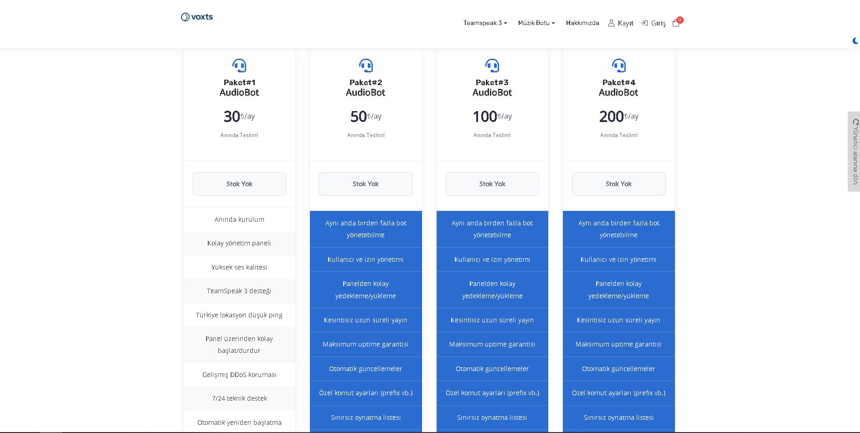860x433 pixels.
Task: Click the Giriş login arrow icon
Action: point(644,23)
